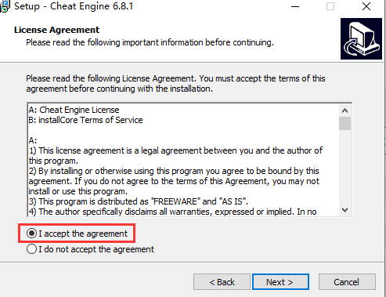
Task: Click the Cheat Engine setup icon in title bar
Action: pyautogui.click(x=5, y=5)
